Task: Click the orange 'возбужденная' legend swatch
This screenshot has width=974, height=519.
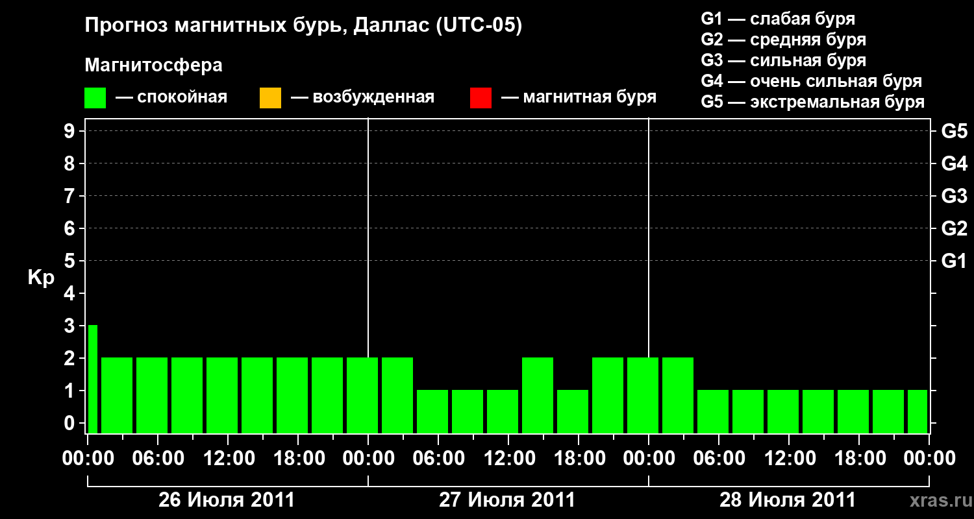Action: pos(270,98)
